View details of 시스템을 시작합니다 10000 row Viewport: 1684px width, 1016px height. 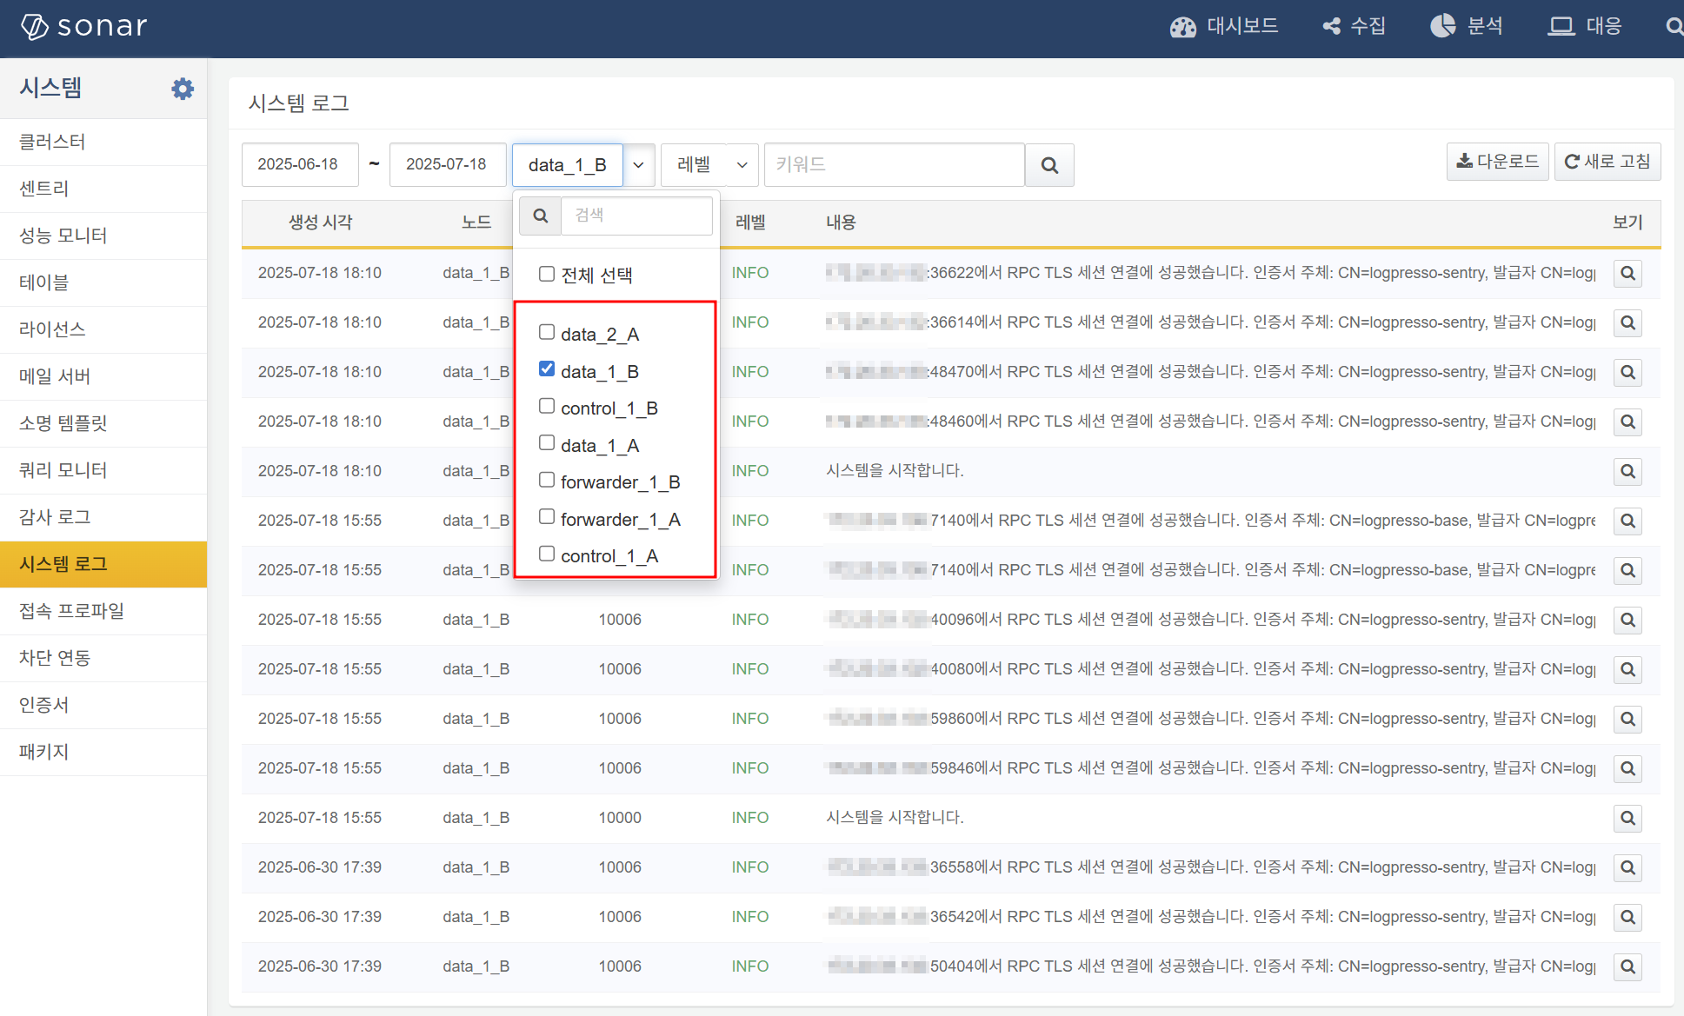tap(1627, 819)
